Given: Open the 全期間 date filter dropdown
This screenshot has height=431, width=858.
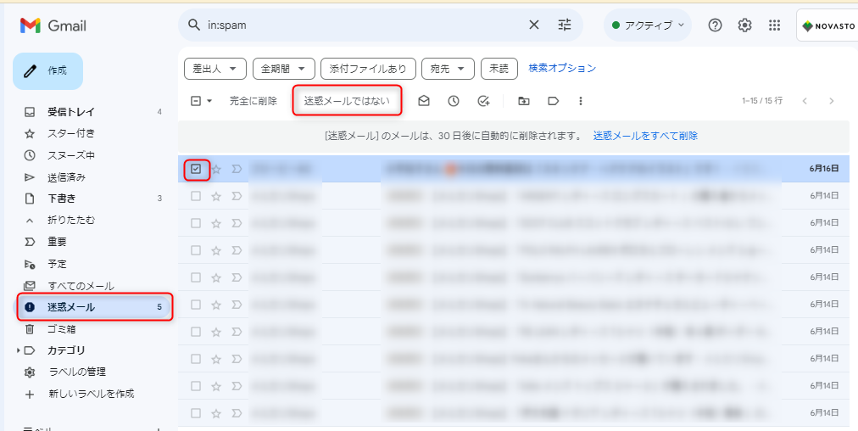Looking at the screenshot, I should [x=283, y=69].
